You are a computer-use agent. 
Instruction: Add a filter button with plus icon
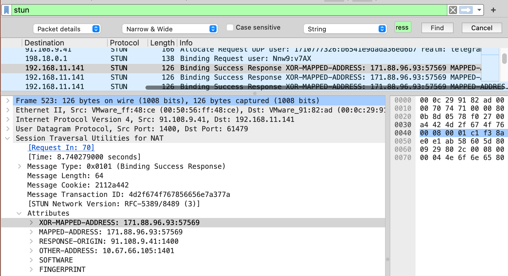pos(493,10)
